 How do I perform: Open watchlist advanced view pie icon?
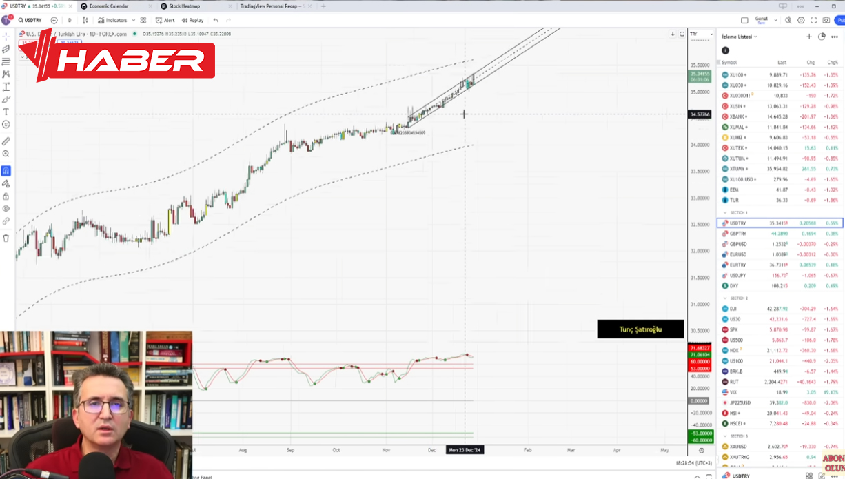coord(822,37)
